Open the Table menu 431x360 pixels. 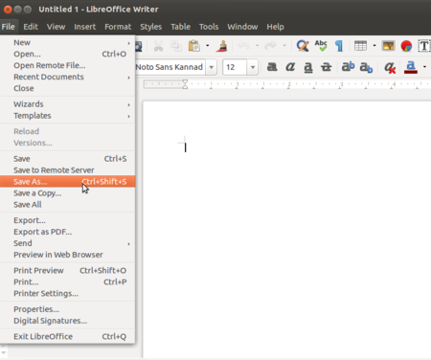click(180, 27)
